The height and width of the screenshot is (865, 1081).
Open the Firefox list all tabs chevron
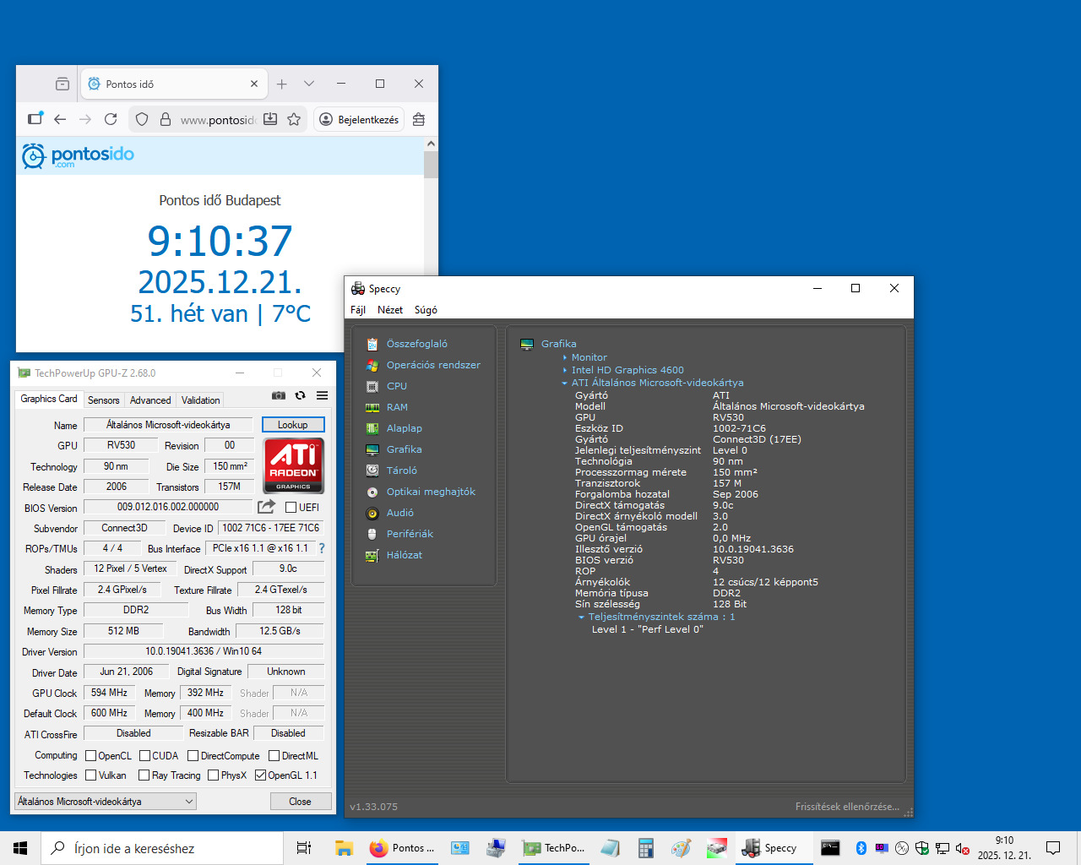coord(309,84)
